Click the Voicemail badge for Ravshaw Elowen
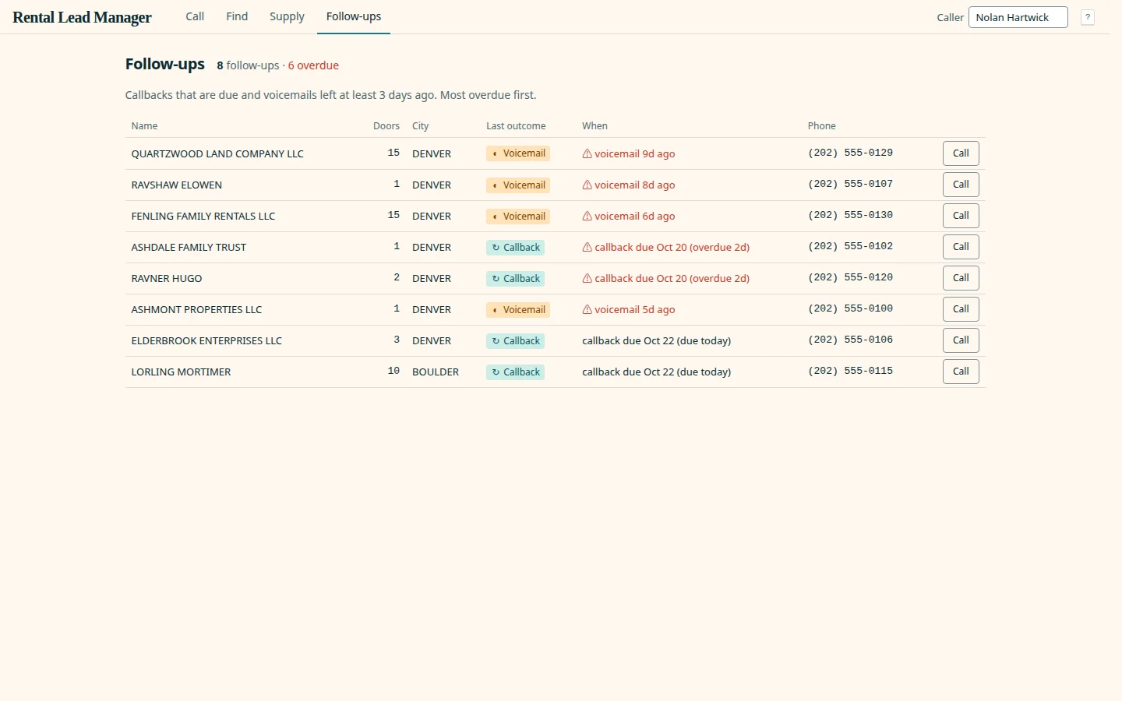This screenshot has height=701, width=1122. (x=518, y=185)
